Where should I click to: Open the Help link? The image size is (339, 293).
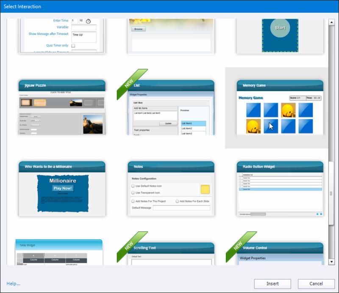point(13,284)
